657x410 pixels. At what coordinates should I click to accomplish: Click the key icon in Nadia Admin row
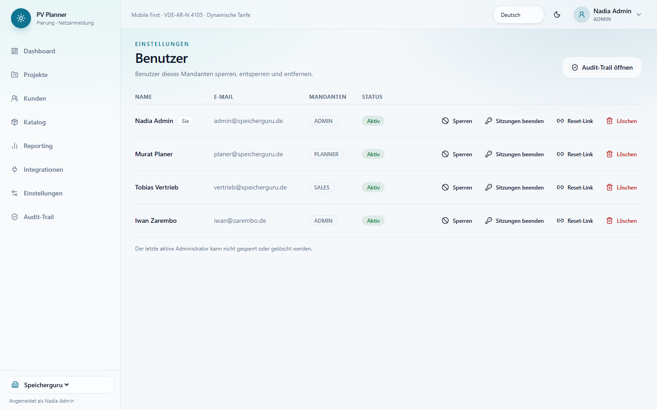(489, 121)
